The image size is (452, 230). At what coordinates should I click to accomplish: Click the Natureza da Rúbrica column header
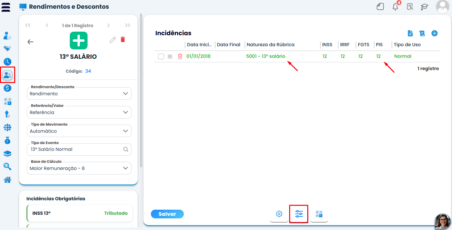tap(270, 45)
